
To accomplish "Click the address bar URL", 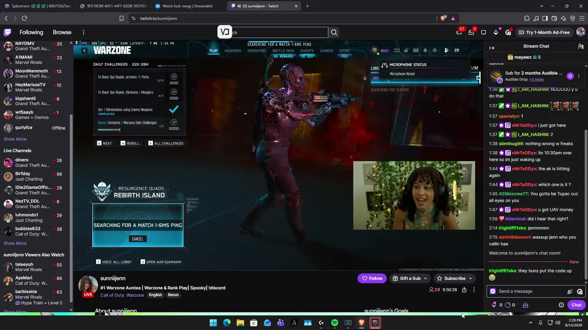I will tap(158, 18).
